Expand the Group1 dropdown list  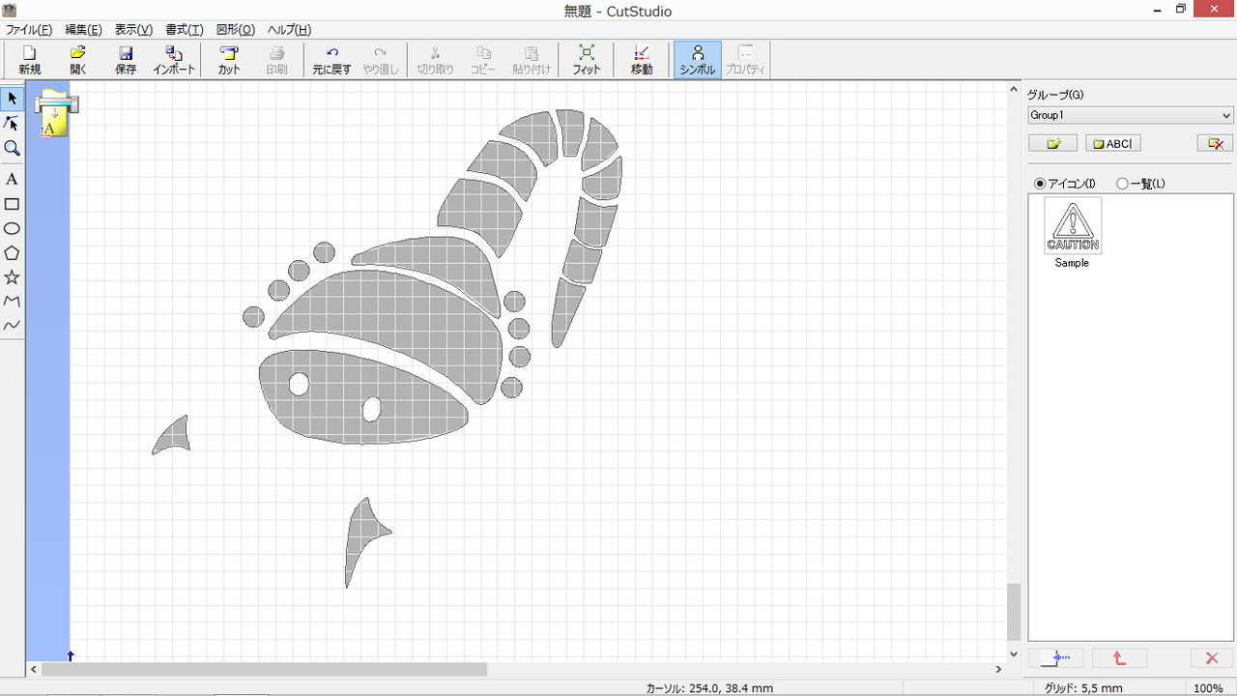(x=1131, y=115)
